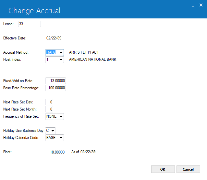Select the Base Rate Percentage field
The width and height of the screenshot is (207, 180).
pos(55,88)
